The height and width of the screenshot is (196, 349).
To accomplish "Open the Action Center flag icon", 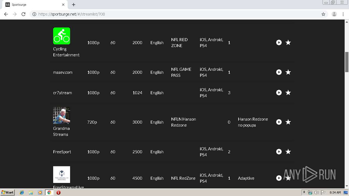I will (x=323, y=192).
